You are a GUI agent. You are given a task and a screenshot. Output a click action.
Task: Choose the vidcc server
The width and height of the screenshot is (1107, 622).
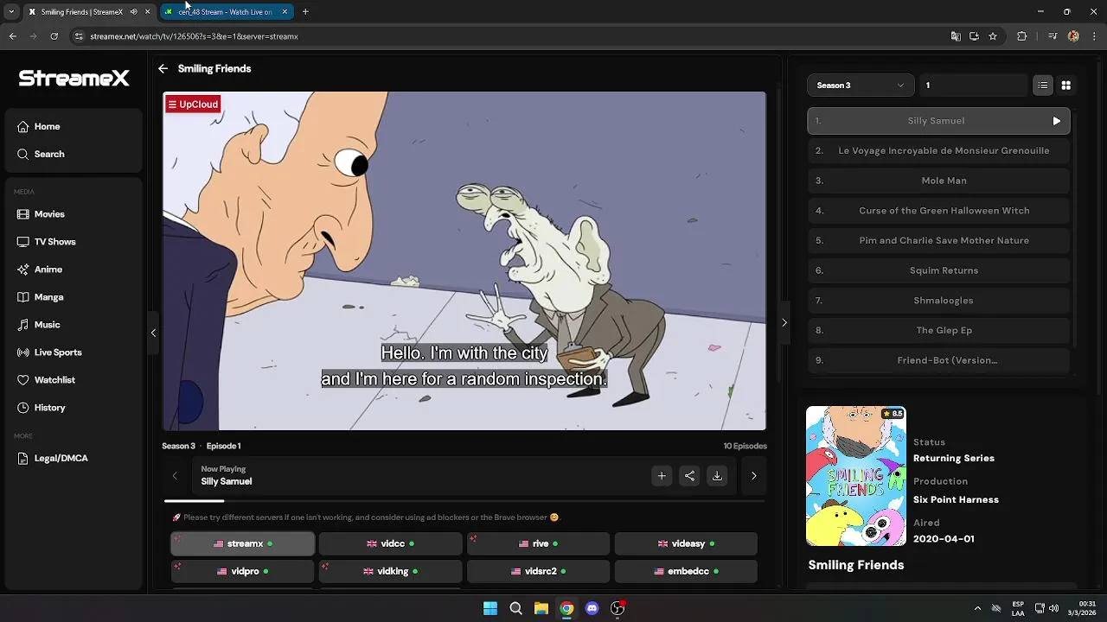point(391,544)
